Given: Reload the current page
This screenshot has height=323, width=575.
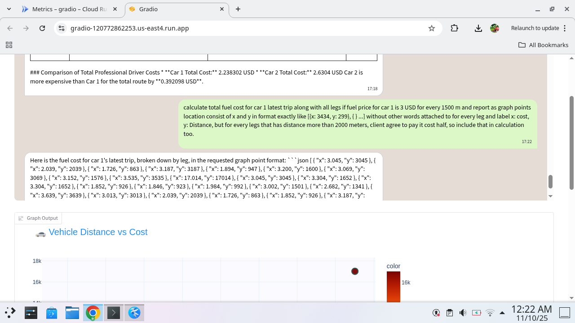Looking at the screenshot, I should (x=42, y=28).
